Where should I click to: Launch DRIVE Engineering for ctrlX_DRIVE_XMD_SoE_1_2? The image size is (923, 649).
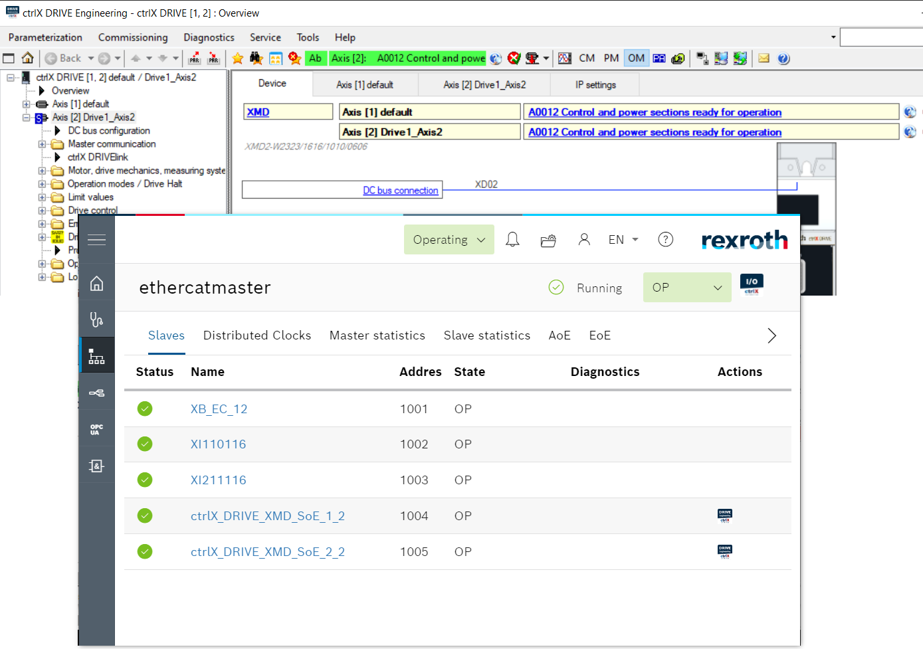click(x=724, y=515)
